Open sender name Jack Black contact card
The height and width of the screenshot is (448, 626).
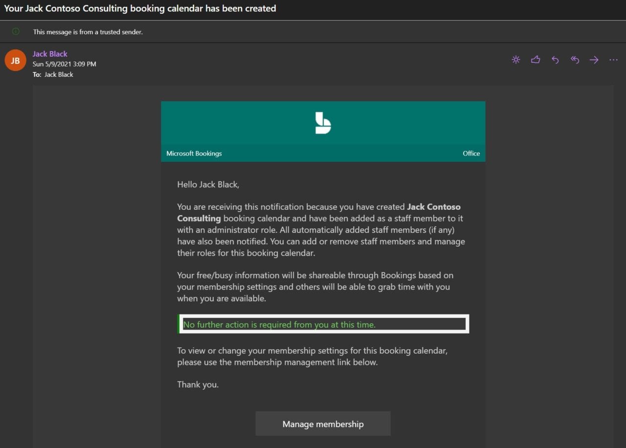pos(50,54)
